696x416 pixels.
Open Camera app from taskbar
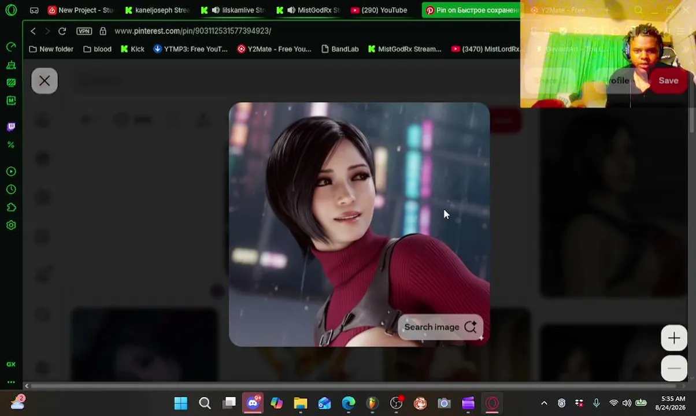(x=444, y=403)
